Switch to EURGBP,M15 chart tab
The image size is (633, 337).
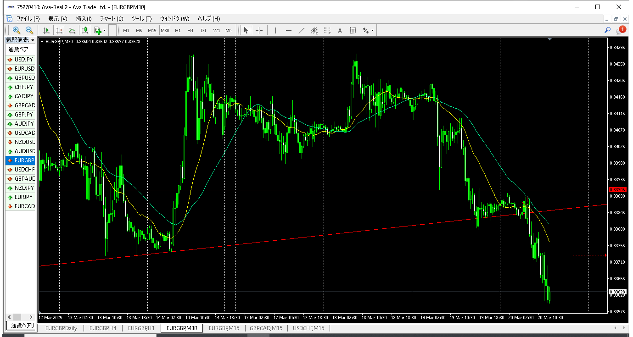(x=224, y=328)
